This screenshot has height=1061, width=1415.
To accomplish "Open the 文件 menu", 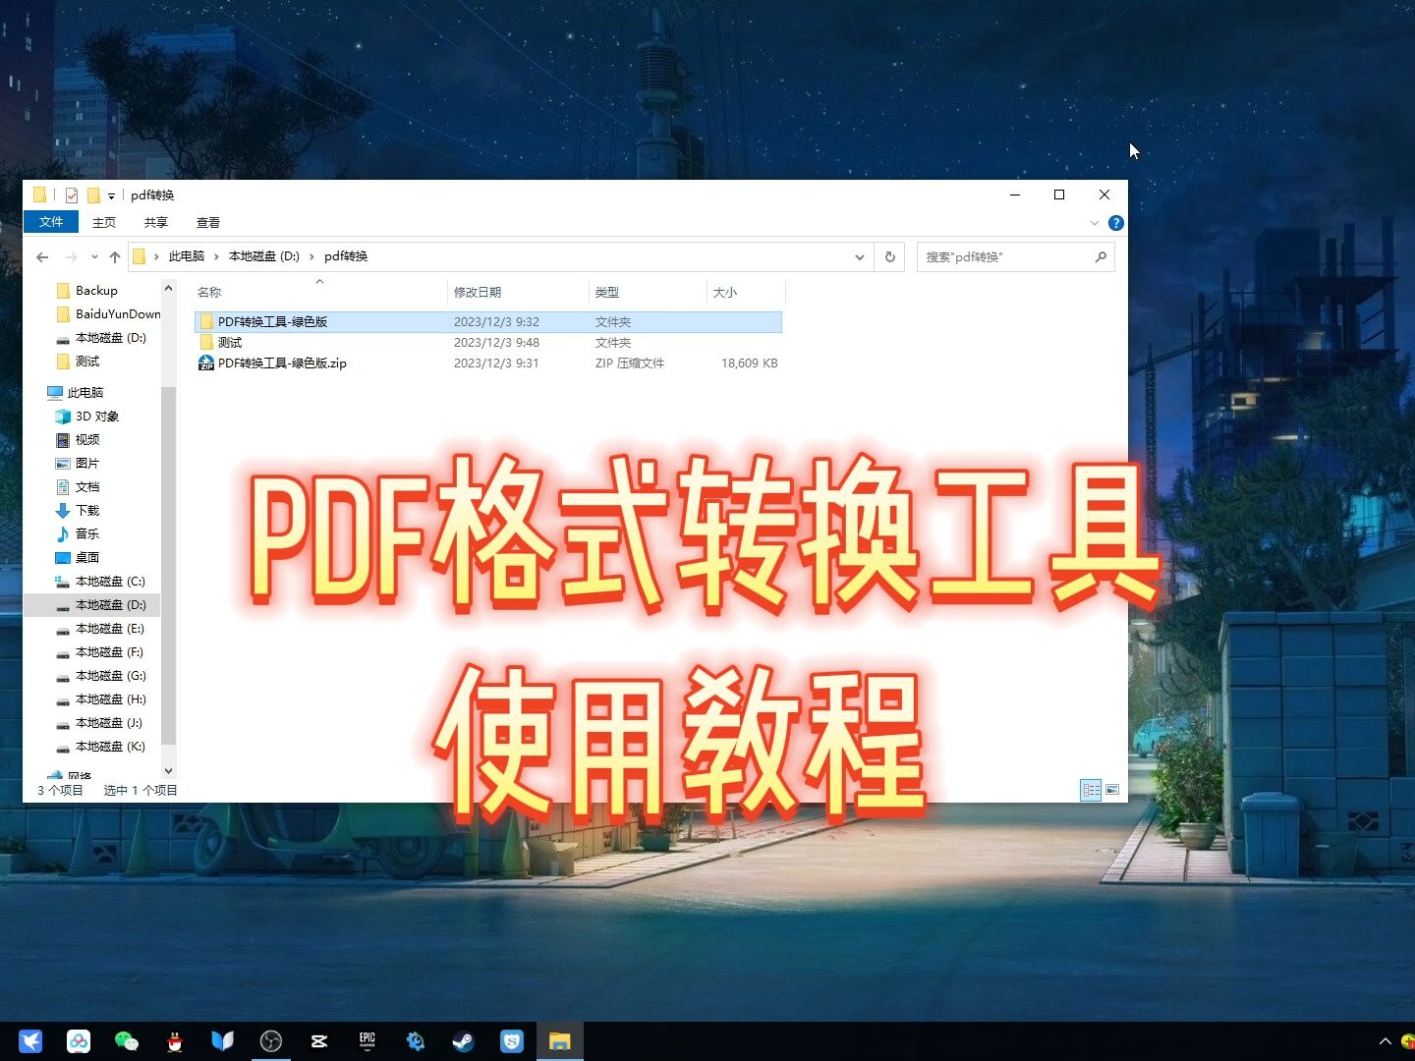I will point(50,222).
